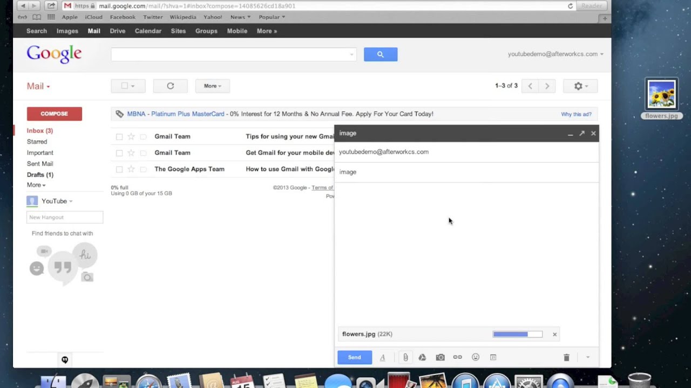Open the More actions dropdown
Screen dimensions: 691x388
[x=213, y=86]
